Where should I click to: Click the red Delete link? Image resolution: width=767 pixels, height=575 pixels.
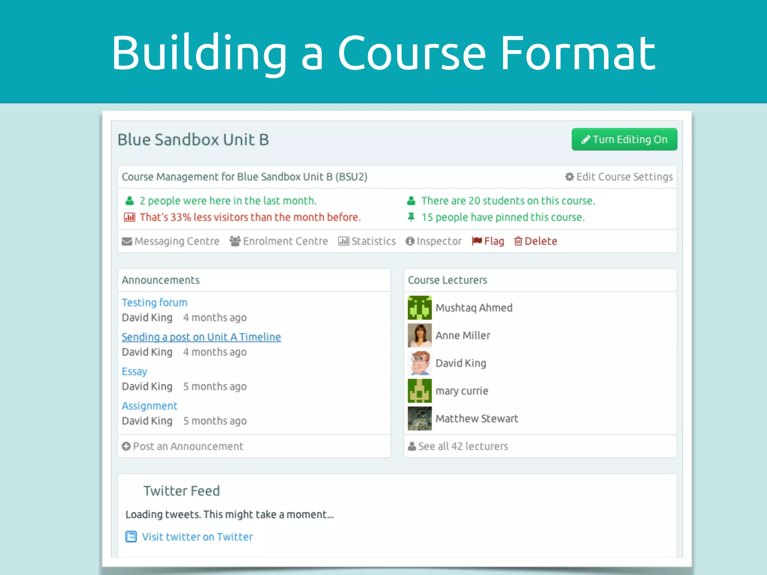pos(541,241)
